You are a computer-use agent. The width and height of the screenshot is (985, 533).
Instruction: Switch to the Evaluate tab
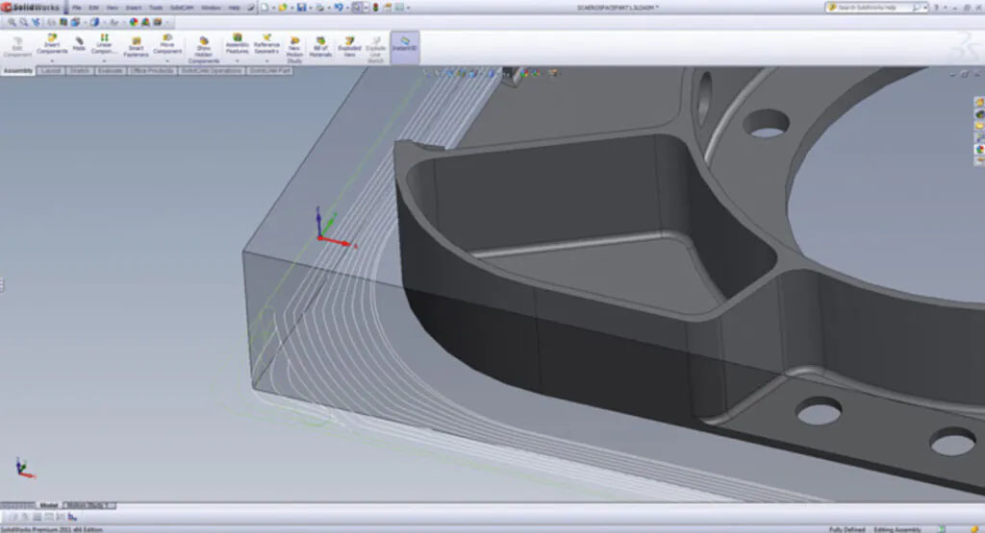click(111, 71)
